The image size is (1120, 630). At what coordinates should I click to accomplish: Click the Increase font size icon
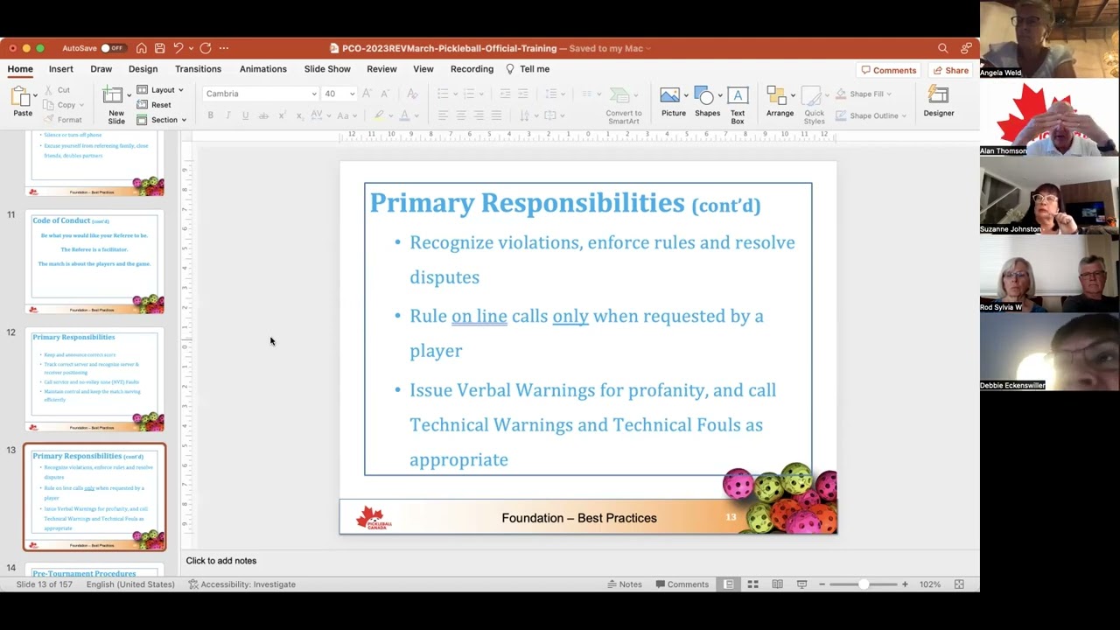tap(367, 94)
